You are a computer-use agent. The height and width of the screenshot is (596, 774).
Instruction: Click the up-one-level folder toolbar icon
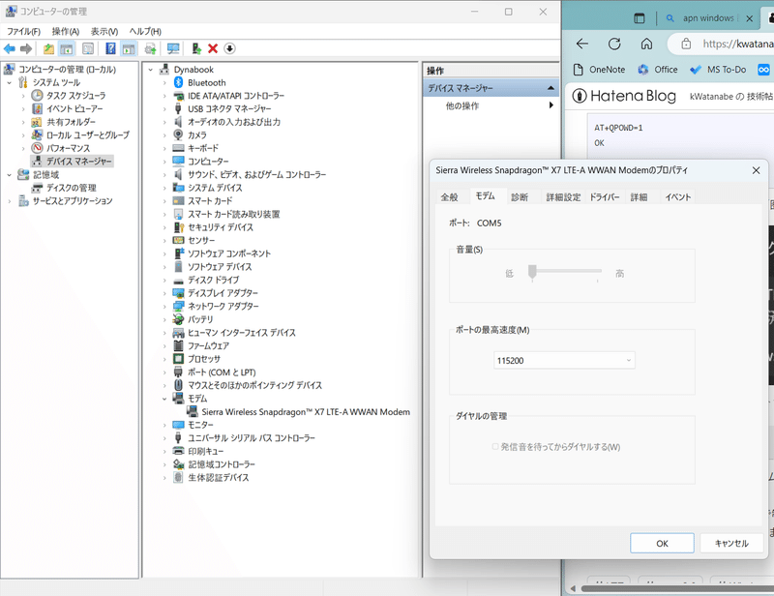(x=48, y=48)
